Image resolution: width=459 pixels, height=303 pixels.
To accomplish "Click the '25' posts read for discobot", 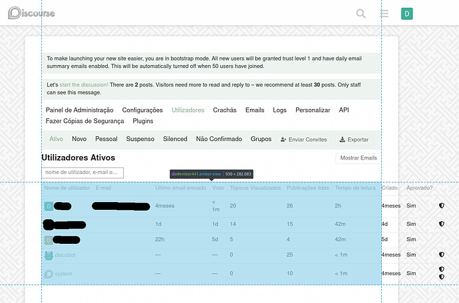I will coord(290,254).
